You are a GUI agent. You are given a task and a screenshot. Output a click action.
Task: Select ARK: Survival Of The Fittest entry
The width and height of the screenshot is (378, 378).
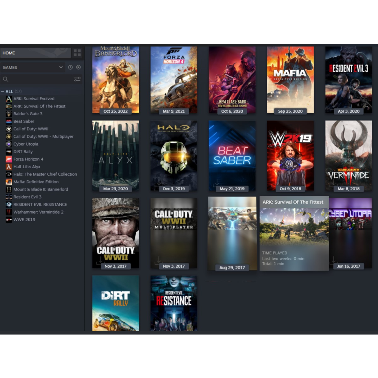pyautogui.click(x=39, y=106)
